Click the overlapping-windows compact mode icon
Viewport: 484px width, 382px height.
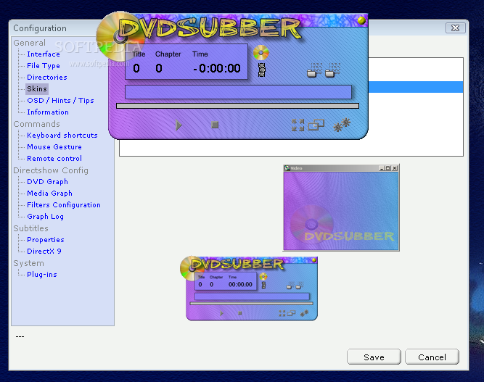click(316, 125)
